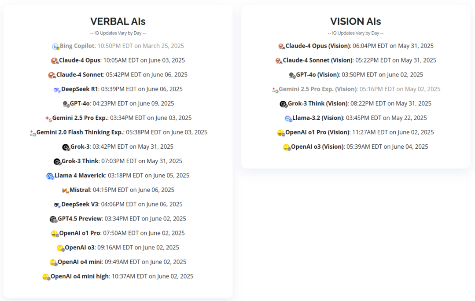Click the OpenAI o1 Pro (Vision) icon
This screenshot has height=301, width=475.
(x=281, y=133)
